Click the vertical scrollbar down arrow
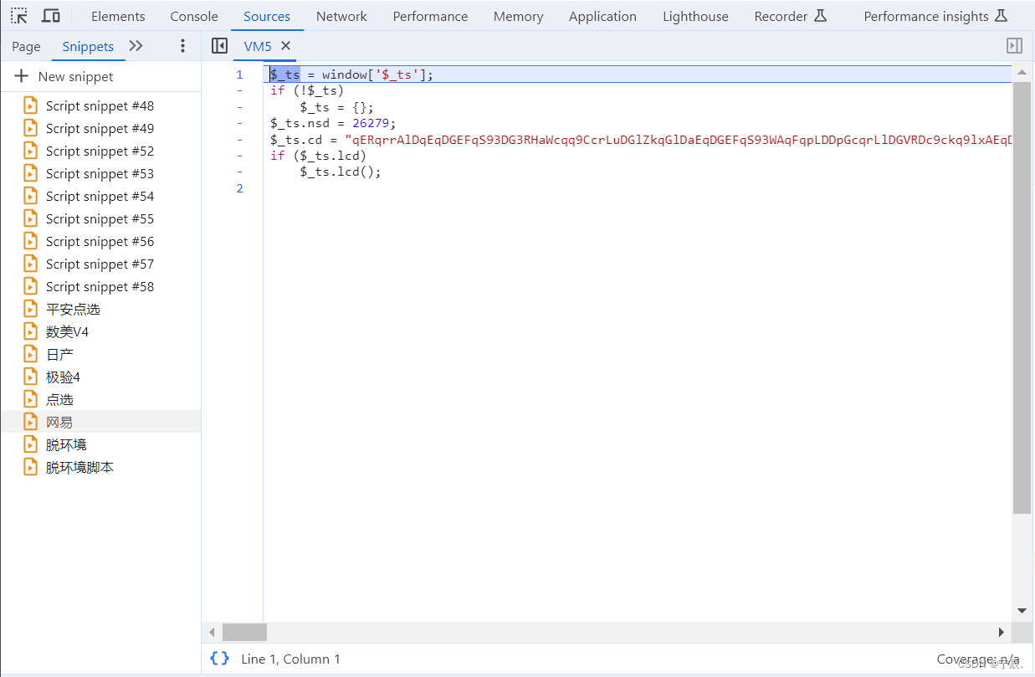Viewport: 1035px width, 677px height. tap(1022, 611)
